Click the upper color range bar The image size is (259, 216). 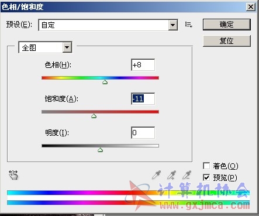[x=129, y=193]
